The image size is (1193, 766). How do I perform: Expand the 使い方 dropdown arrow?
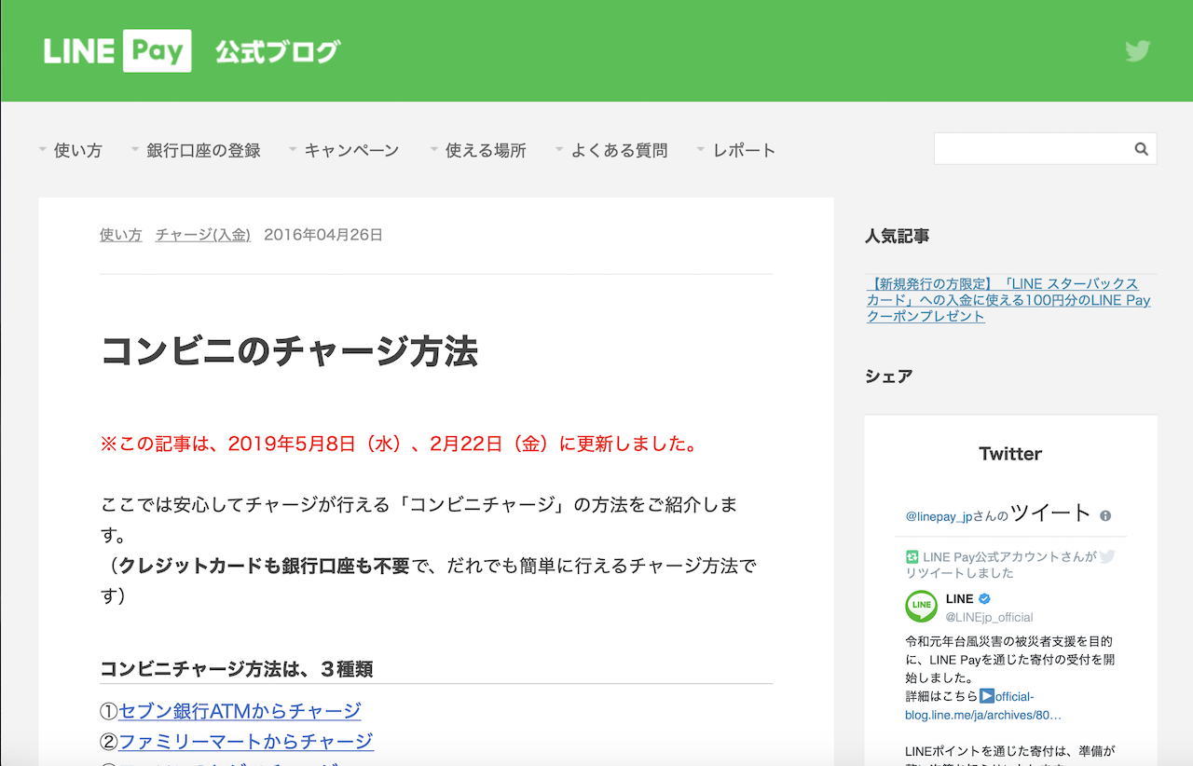43,150
